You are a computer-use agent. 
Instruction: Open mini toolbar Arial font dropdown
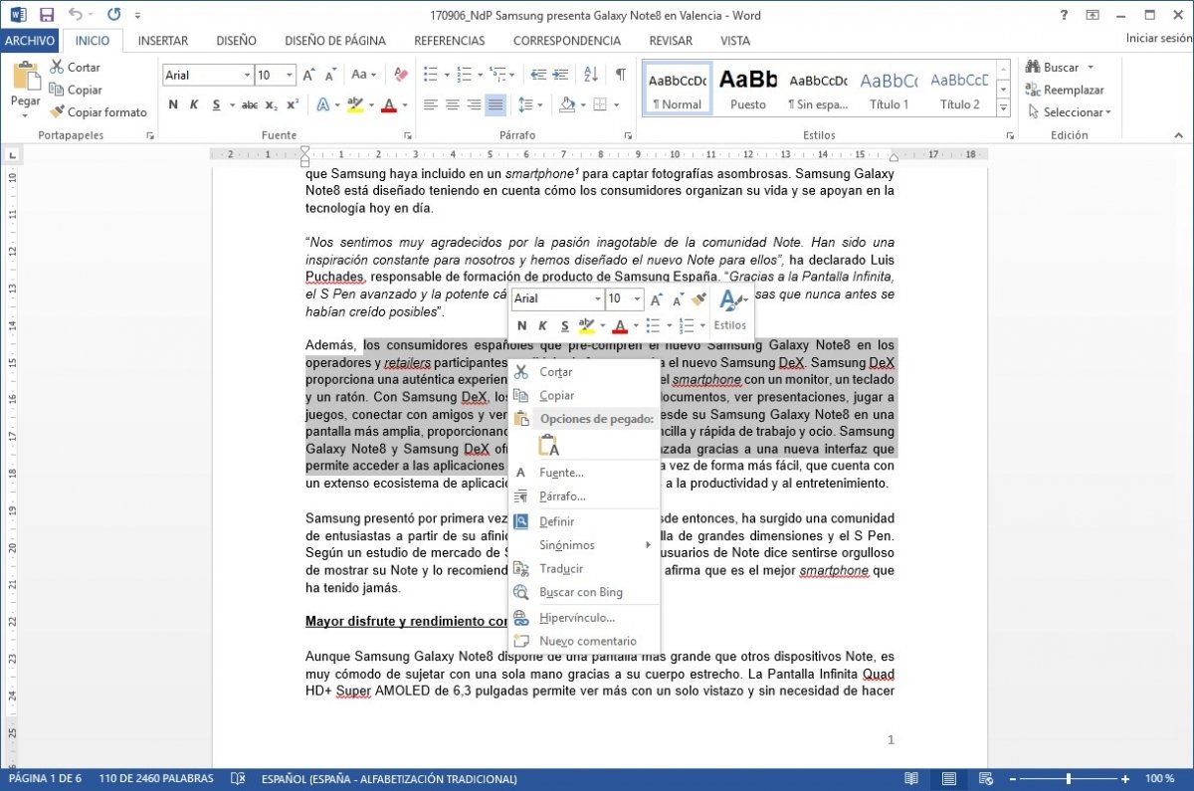click(x=597, y=299)
